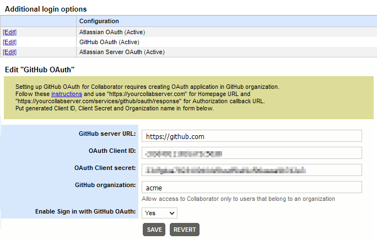377x245 pixels.
Task: Select the OAuth Client secret field
Action: pos(251,170)
